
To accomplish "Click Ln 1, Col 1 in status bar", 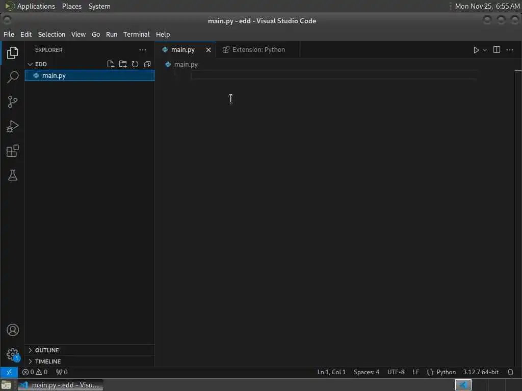I will (331, 372).
